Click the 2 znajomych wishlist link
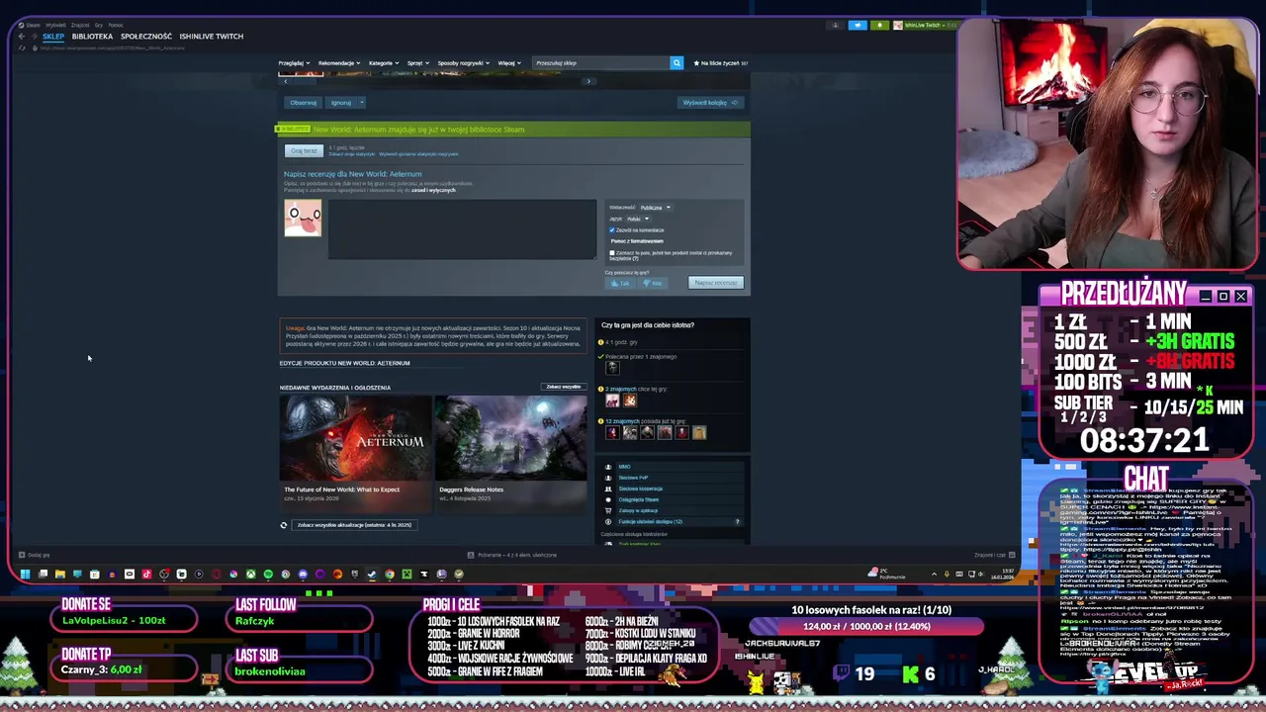This screenshot has height=712, width=1266. pyautogui.click(x=623, y=389)
